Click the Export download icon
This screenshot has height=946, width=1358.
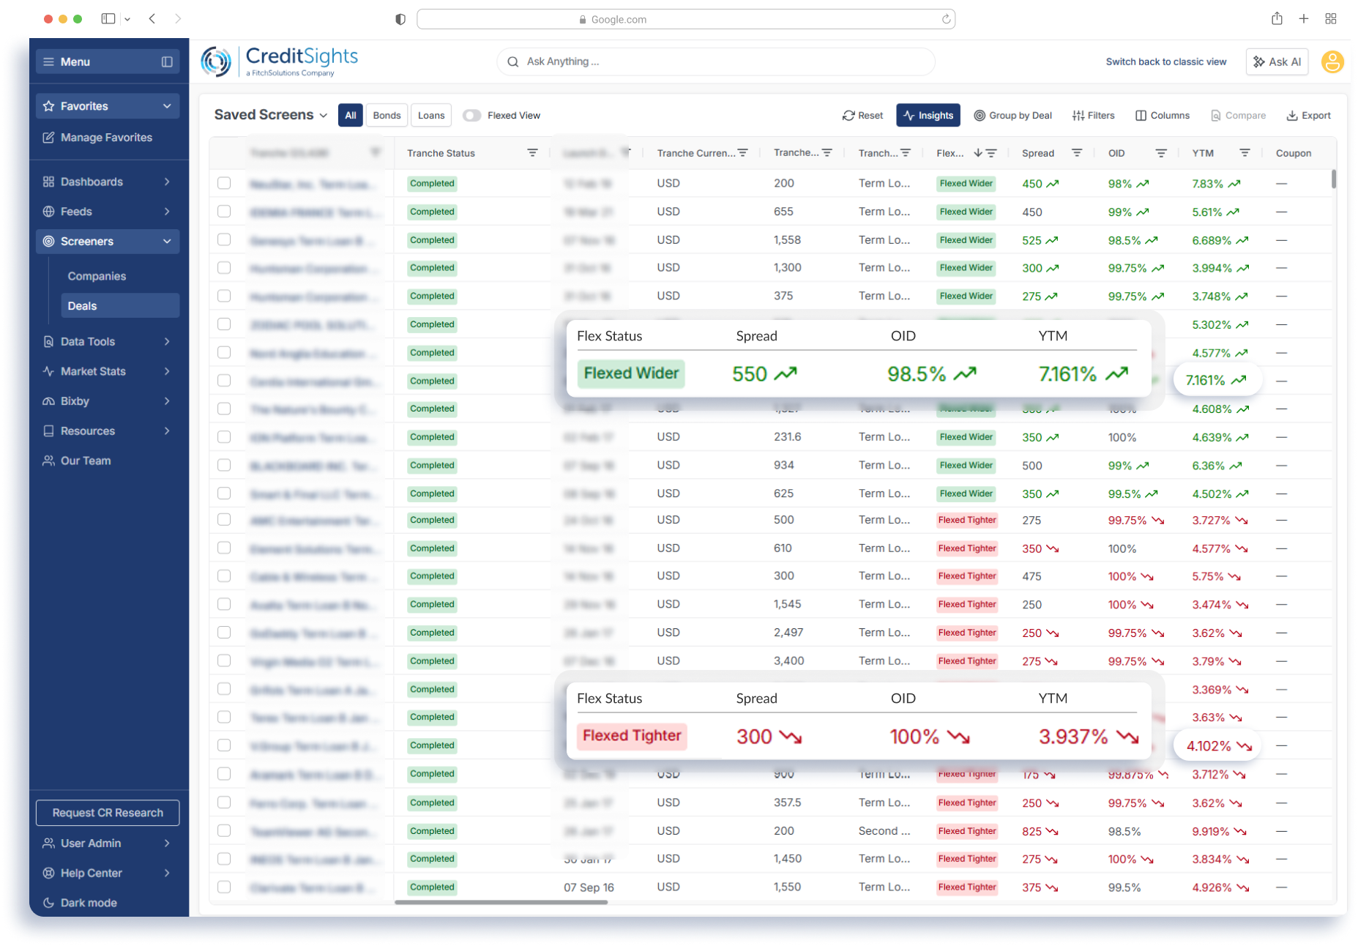point(1292,116)
